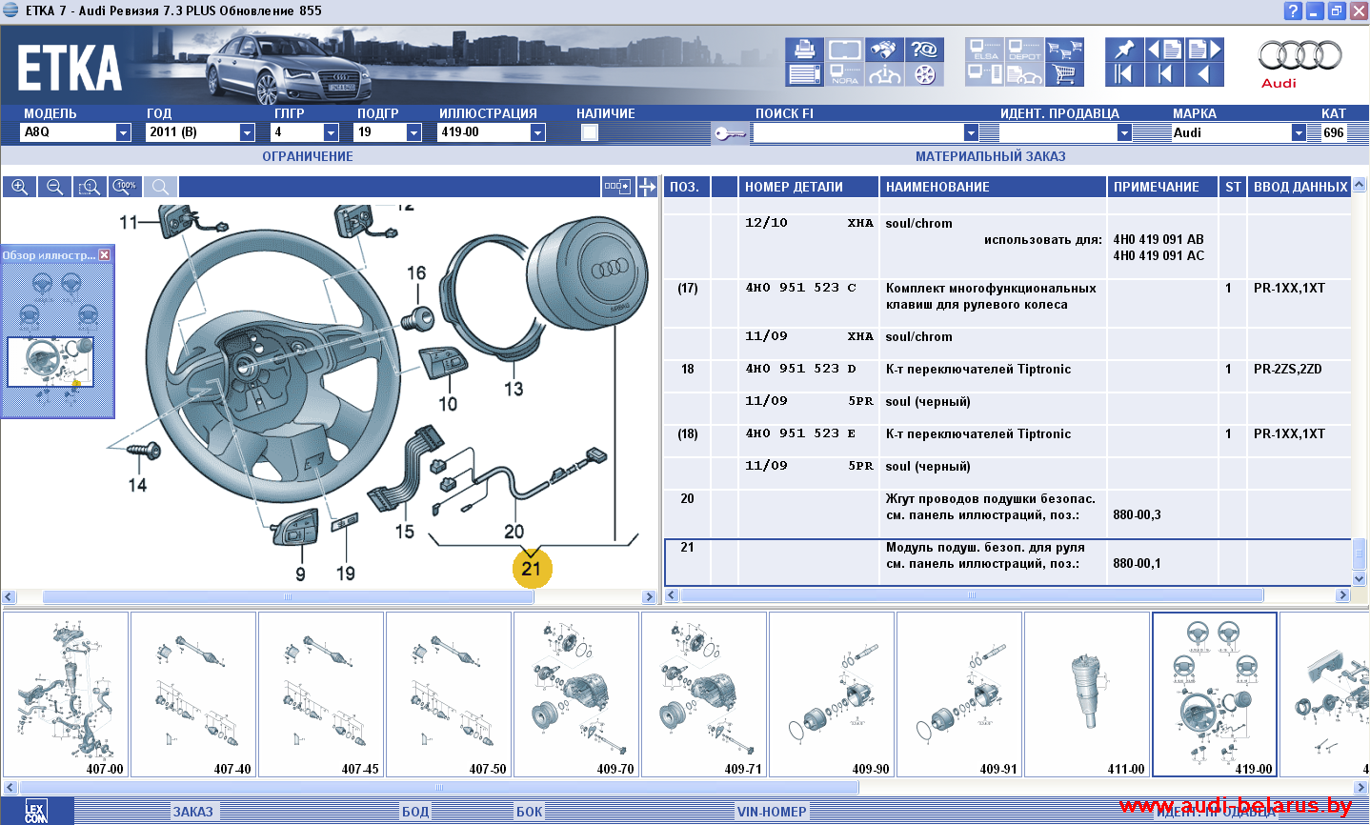The width and height of the screenshot is (1370, 825).
Task: Switch to the ЗАКАЗ tab
Action: [x=192, y=812]
